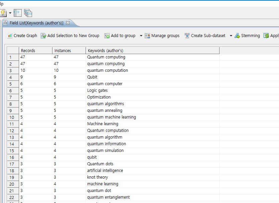Click Add Selection to New Group

coord(70,36)
